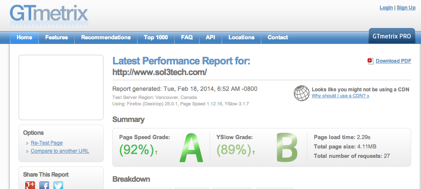Click the 'Page Speed Grade:' label
This screenshot has height=189, width=421.
pos(144,137)
